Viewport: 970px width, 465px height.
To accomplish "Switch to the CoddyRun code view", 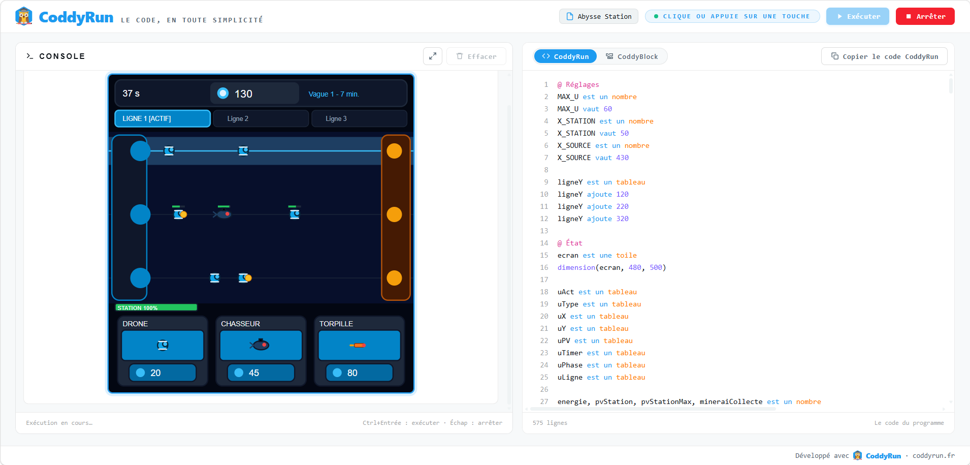I will (x=565, y=56).
